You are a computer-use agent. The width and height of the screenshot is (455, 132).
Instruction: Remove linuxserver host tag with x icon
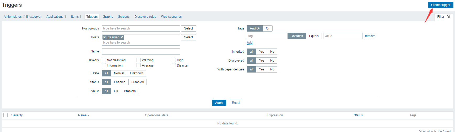tap(122, 37)
